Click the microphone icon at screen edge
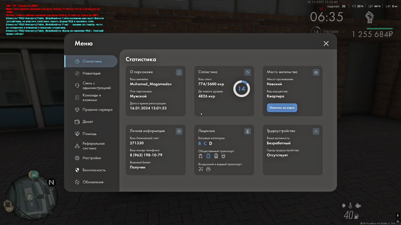 [x=397, y=216]
